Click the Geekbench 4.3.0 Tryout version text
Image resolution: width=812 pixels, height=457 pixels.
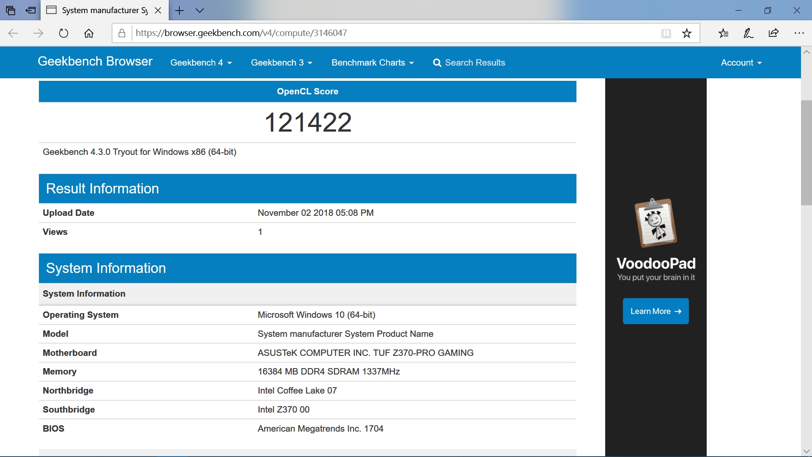[140, 152]
